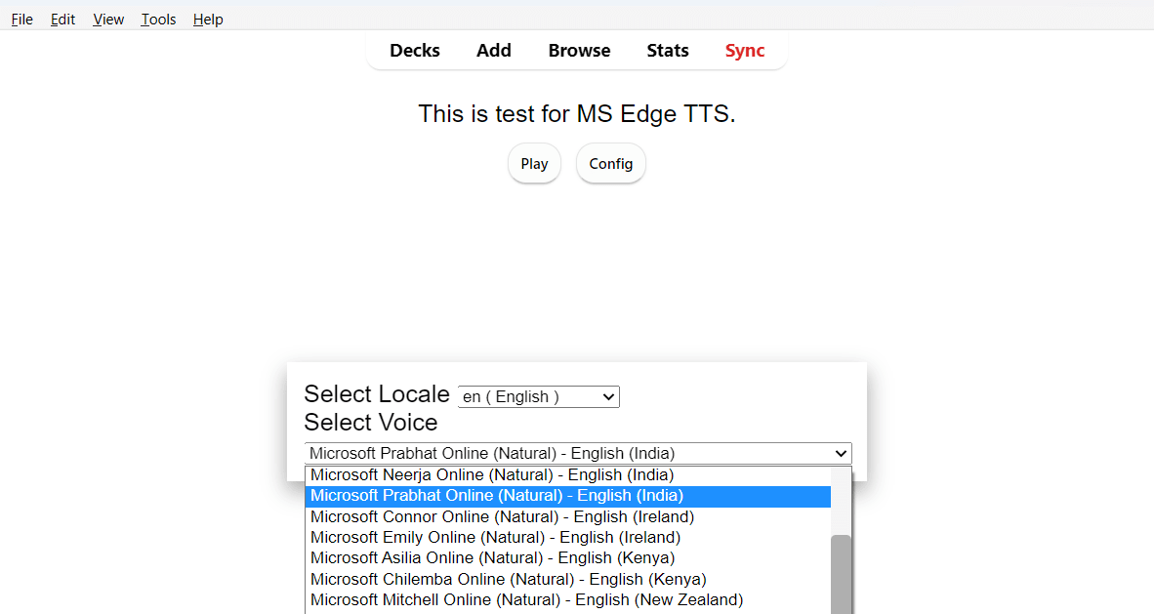Show the Stats page
Image resolution: width=1154 pixels, height=614 pixels.
(x=668, y=51)
